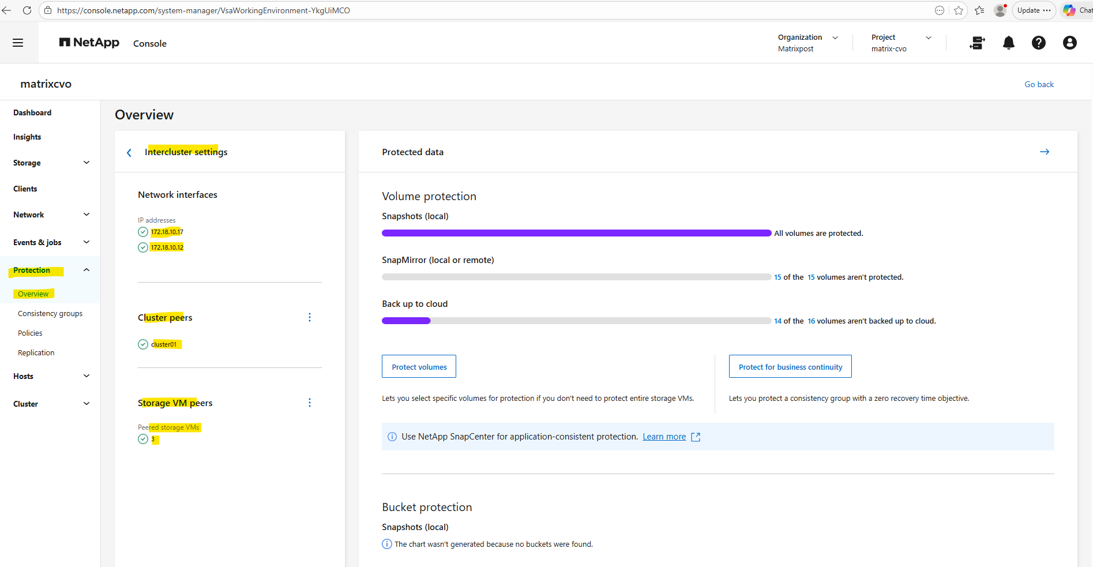Click back chevron beside Intercluster settings
The width and height of the screenshot is (1093, 567).
point(129,153)
